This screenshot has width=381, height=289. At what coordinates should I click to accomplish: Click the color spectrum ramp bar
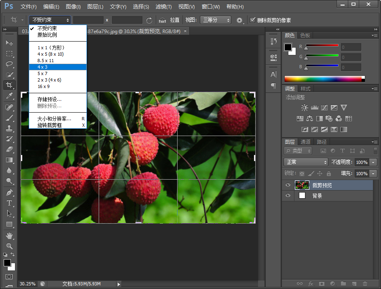pyautogui.click(x=323, y=79)
